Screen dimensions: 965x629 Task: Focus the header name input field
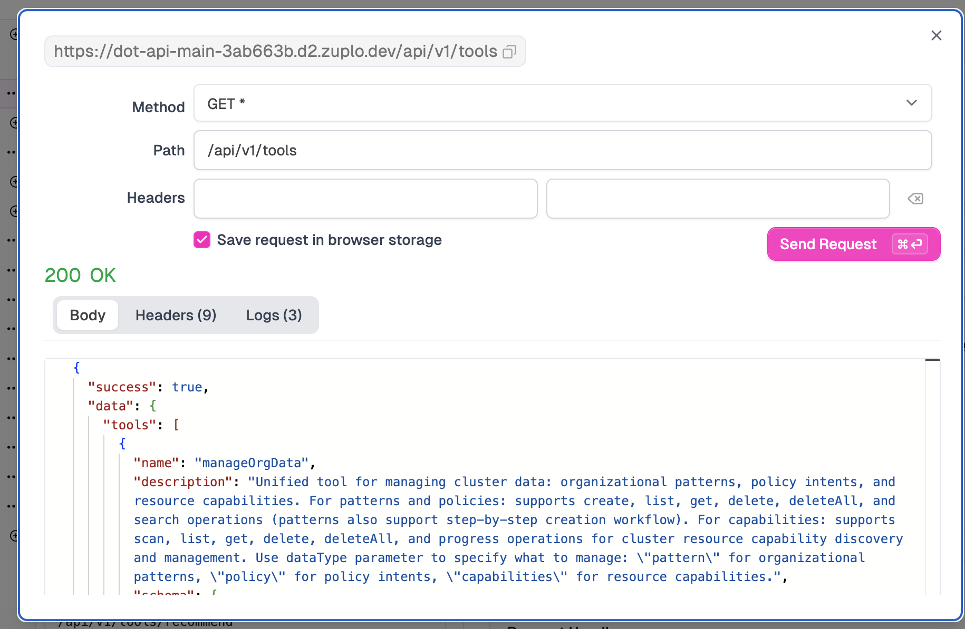coord(365,199)
